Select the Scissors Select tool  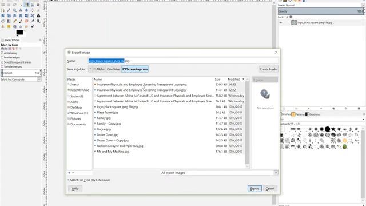tap(33, 5)
